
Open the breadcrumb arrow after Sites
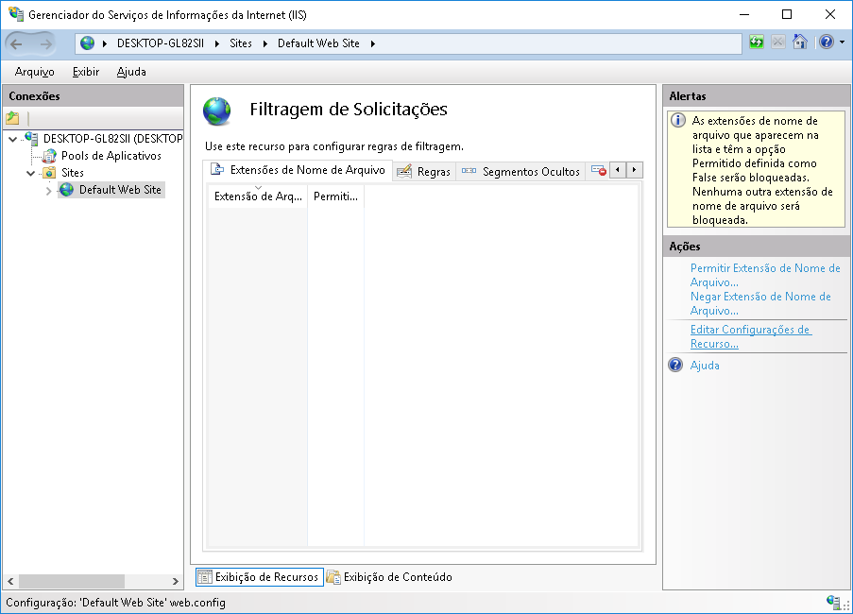click(264, 43)
